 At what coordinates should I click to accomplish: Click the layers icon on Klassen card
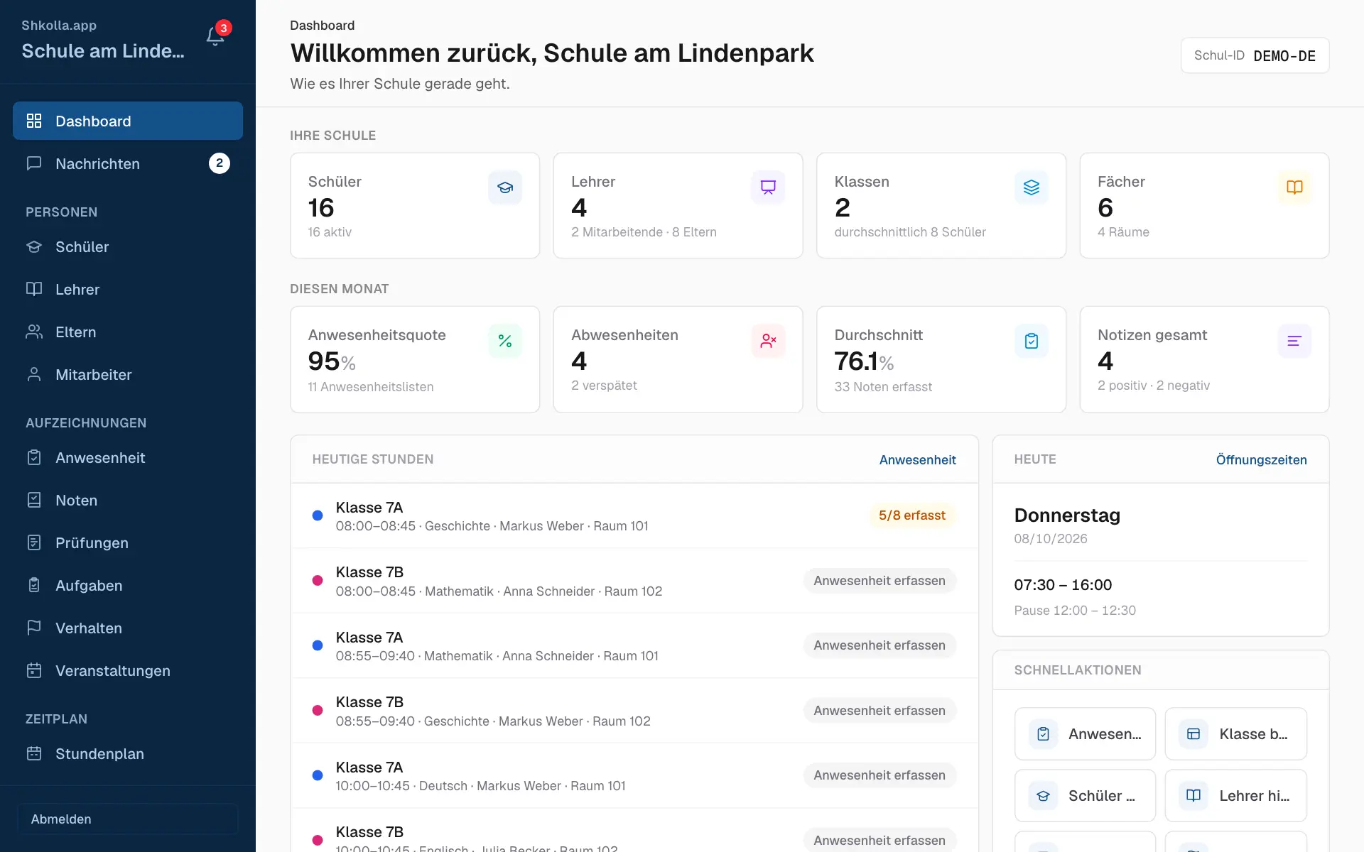[x=1032, y=187]
